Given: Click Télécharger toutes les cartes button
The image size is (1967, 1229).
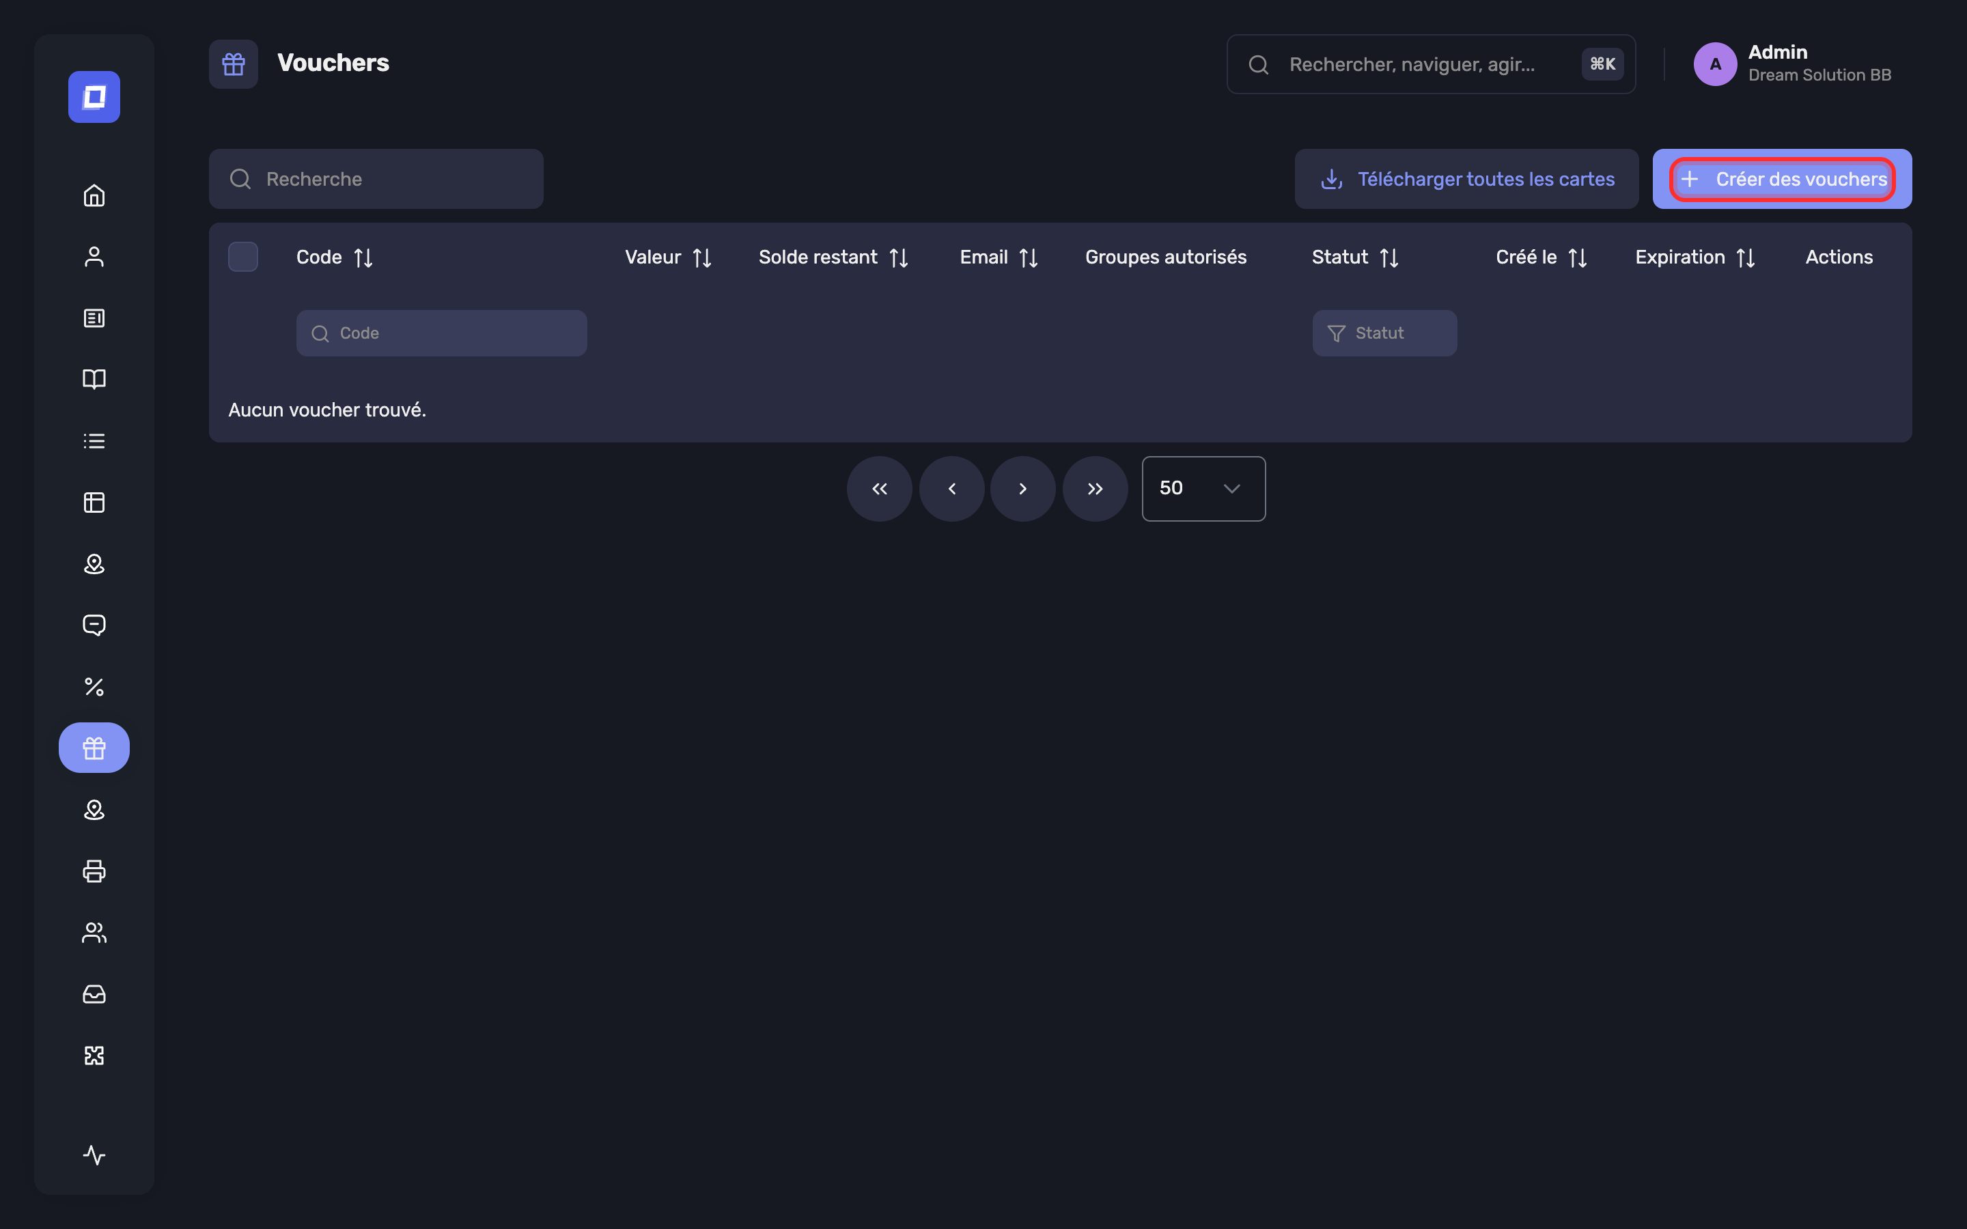Looking at the screenshot, I should click(x=1466, y=179).
